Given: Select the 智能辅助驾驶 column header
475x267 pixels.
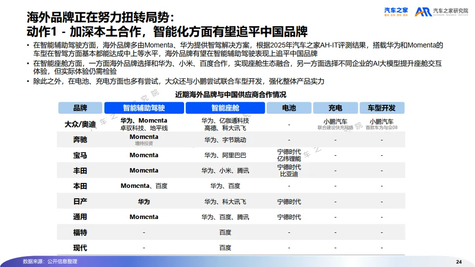Looking at the screenshot, I should coord(144,108).
